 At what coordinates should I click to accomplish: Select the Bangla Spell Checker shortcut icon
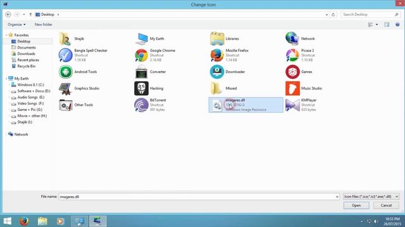(x=65, y=55)
